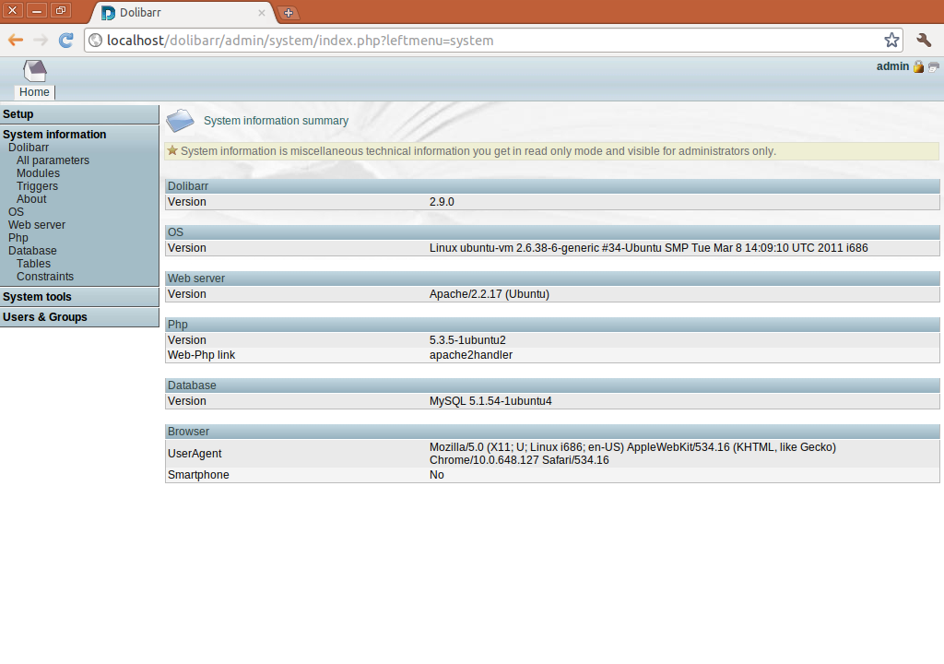
Task: Bookmark page using the star icon
Action: pyautogui.click(x=891, y=41)
